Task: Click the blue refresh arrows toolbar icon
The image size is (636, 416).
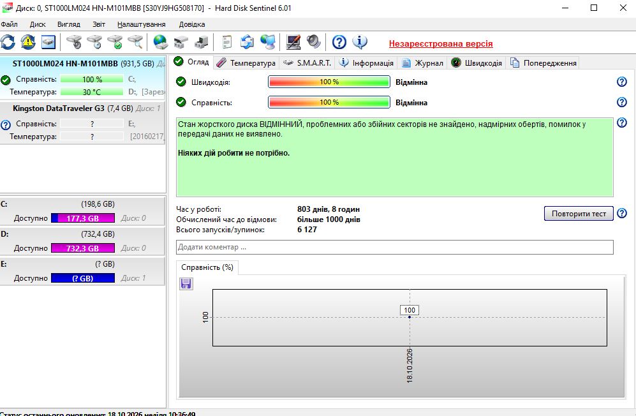Action: [8, 42]
